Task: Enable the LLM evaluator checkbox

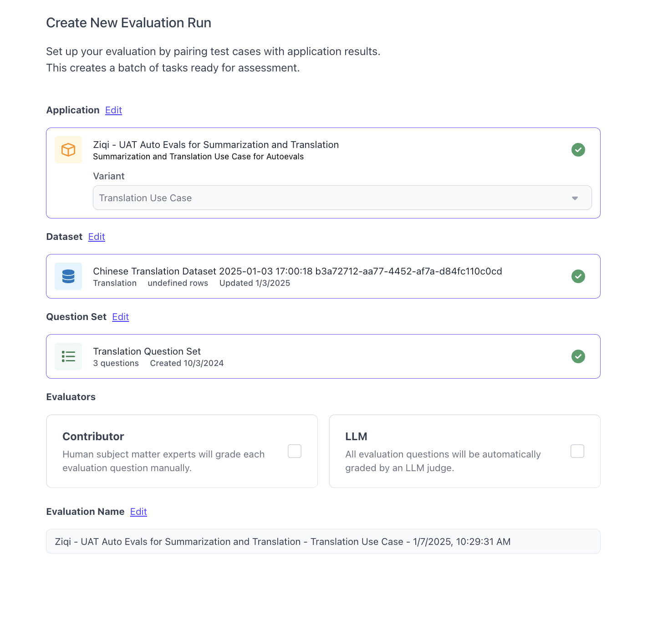Action: (577, 451)
